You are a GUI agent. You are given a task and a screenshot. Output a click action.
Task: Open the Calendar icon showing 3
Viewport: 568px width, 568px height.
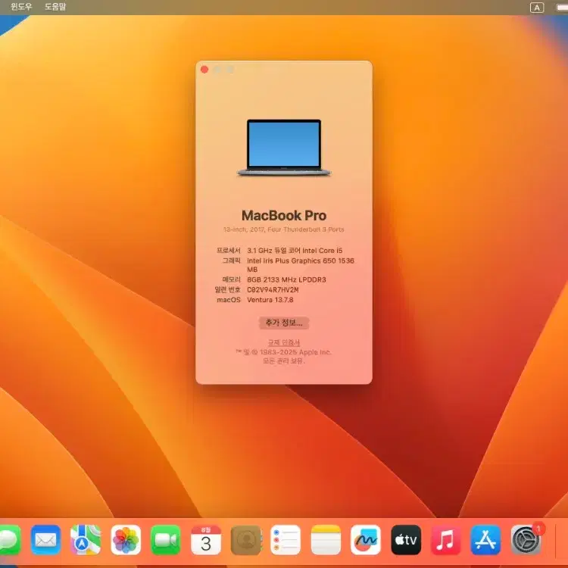point(206,540)
